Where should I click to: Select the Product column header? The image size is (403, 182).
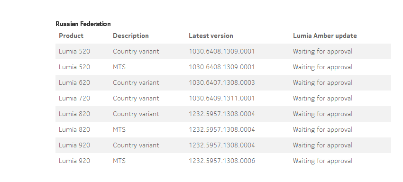(x=71, y=36)
